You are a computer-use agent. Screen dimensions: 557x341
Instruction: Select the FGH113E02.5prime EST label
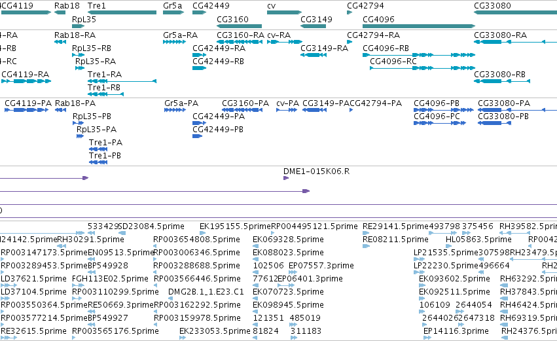[x=110, y=279]
